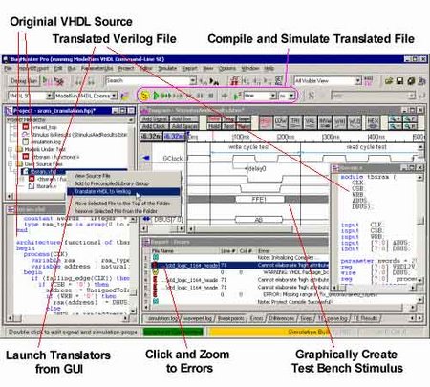Open the Bus menu
The height and width of the screenshot is (387, 430).
pos(72,68)
